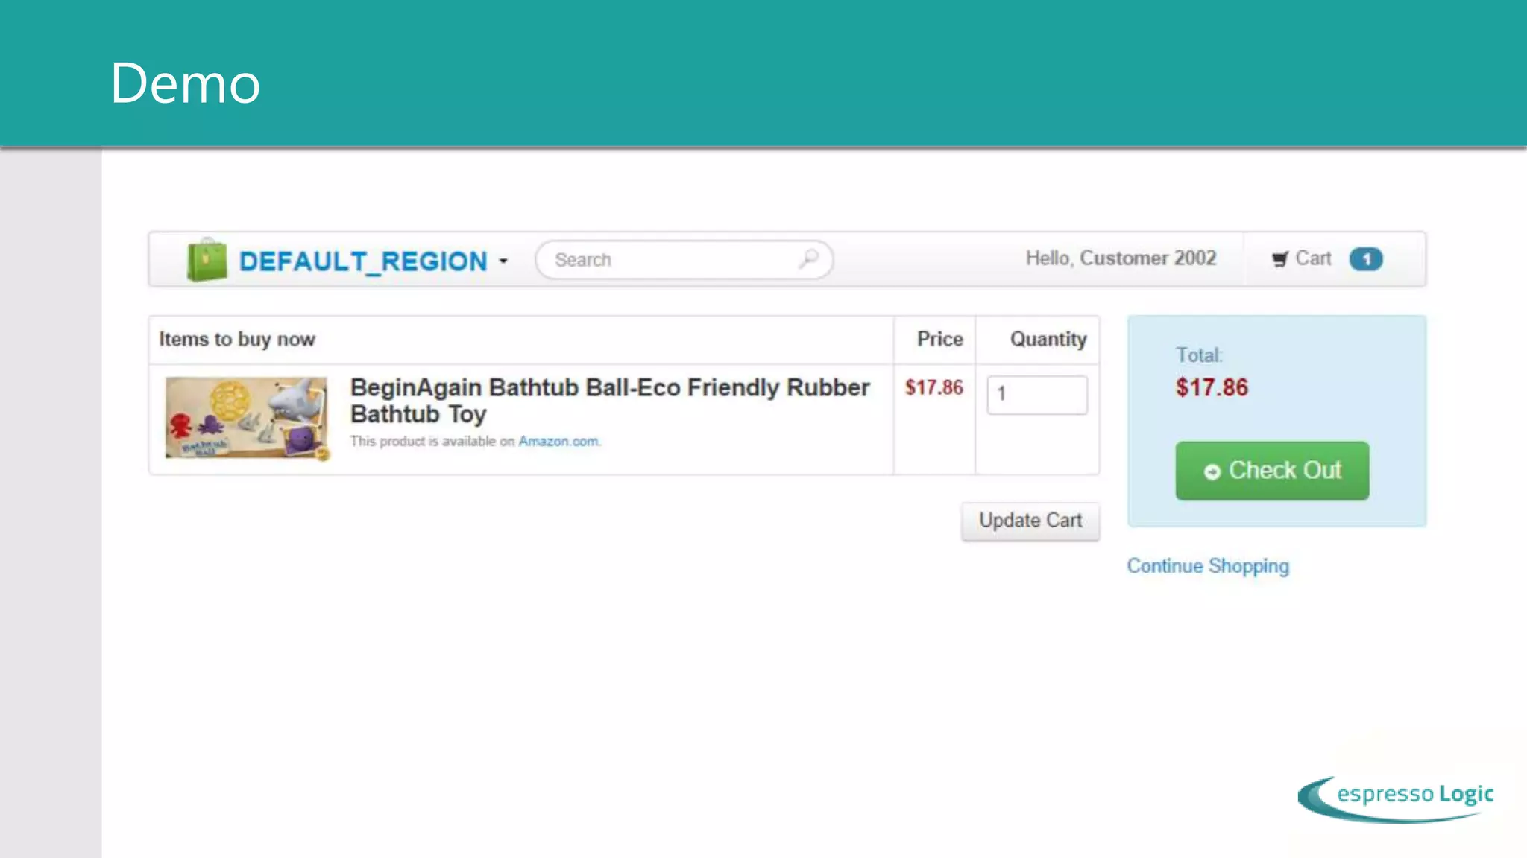Click the Quantity input box
This screenshot has height=858, width=1527.
coord(1036,395)
